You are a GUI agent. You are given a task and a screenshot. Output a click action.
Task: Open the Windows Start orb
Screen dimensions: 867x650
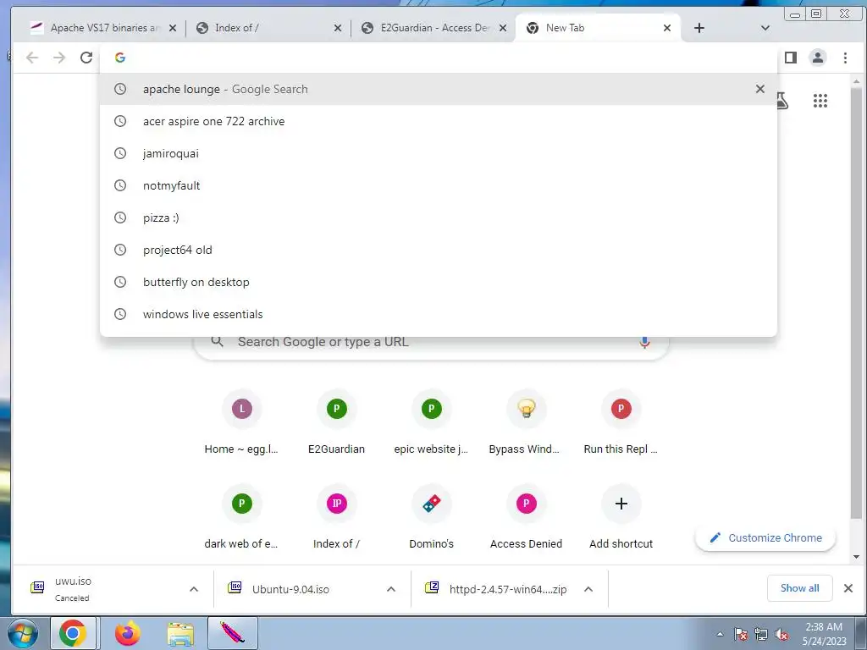(23, 633)
